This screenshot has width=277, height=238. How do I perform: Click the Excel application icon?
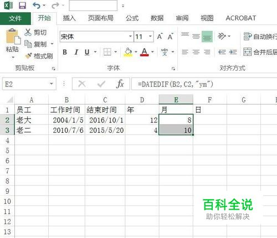click(9, 6)
